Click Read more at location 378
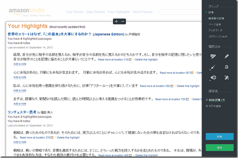Screen dimensions: 238x158 [35, 138]
